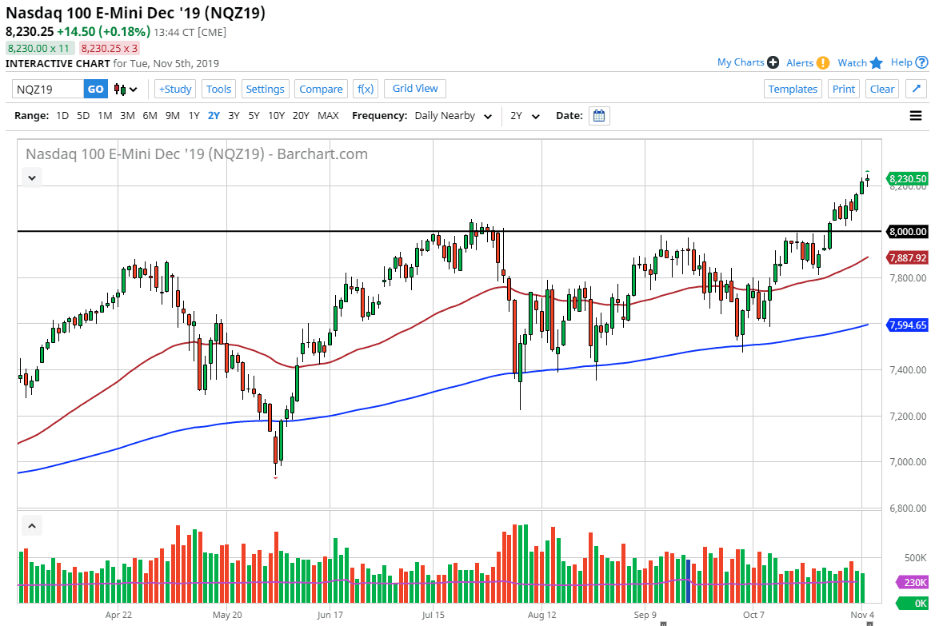The height and width of the screenshot is (626, 939).
Task: Switch the range to 1Y
Action: point(194,115)
